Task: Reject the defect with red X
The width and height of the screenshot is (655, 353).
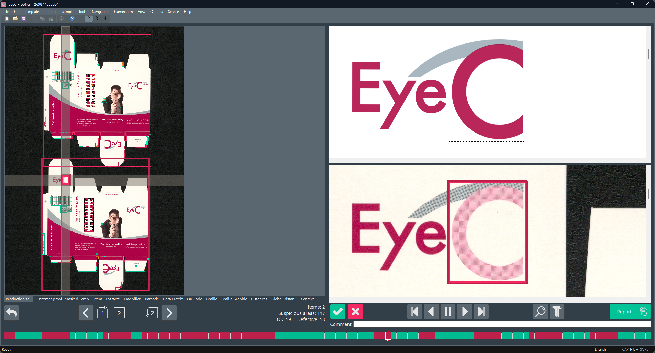Action: click(x=356, y=312)
